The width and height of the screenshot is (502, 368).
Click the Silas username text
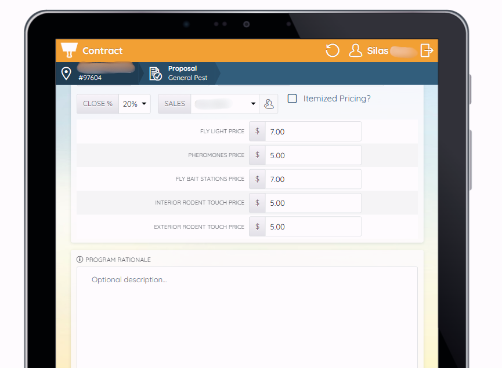point(377,50)
